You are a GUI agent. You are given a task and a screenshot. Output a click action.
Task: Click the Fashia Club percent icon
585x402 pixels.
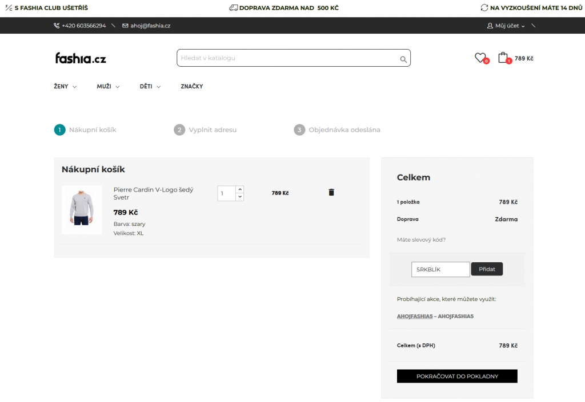pos(9,8)
